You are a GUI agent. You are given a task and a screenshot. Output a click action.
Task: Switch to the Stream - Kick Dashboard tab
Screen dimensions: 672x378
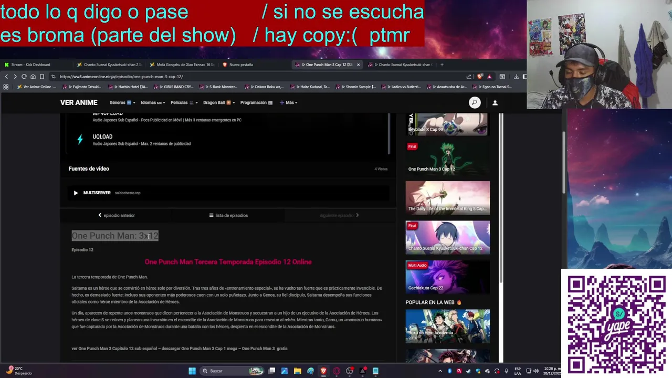[30, 65]
